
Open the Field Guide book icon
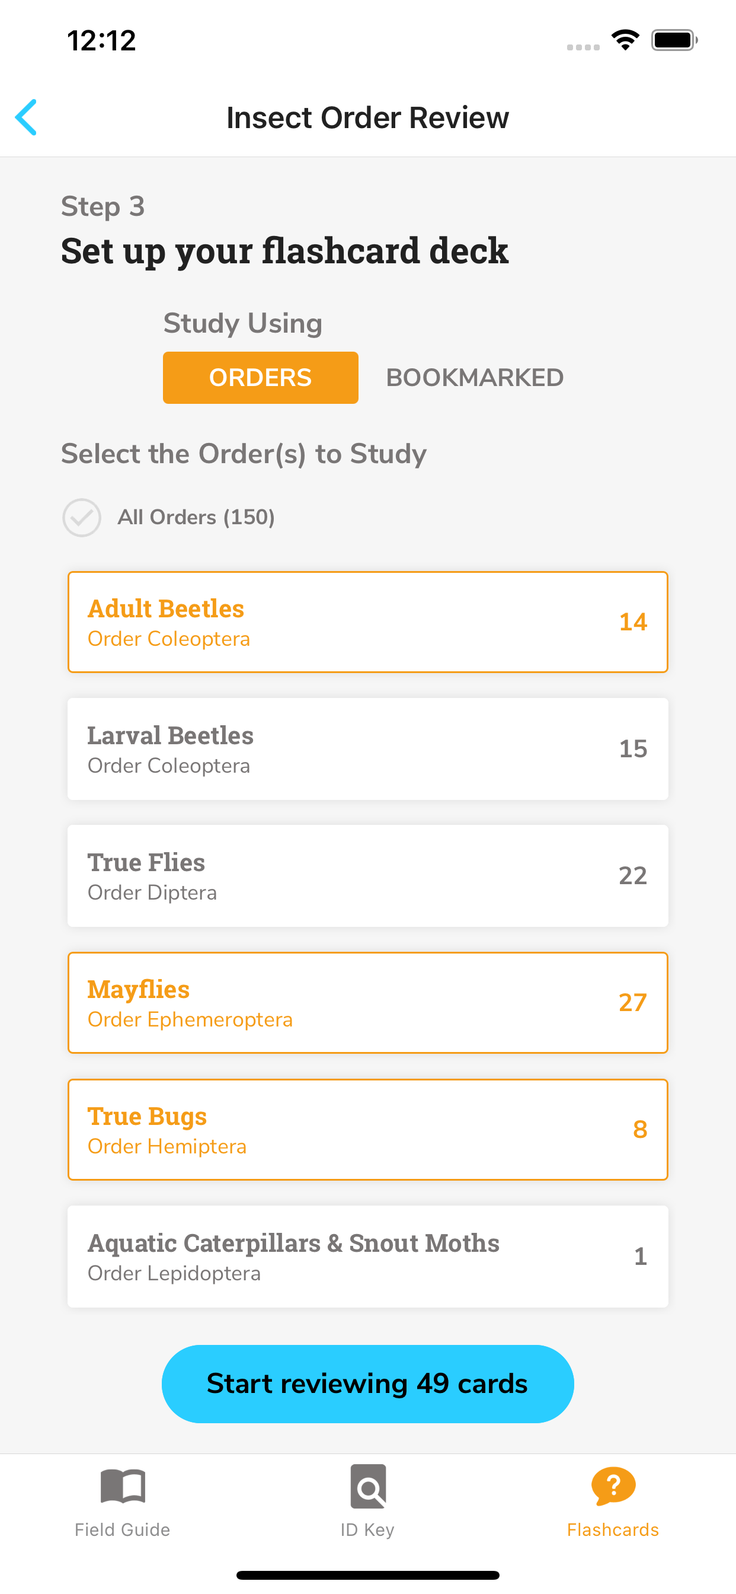pyautogui.click(x=123, y=1485)
